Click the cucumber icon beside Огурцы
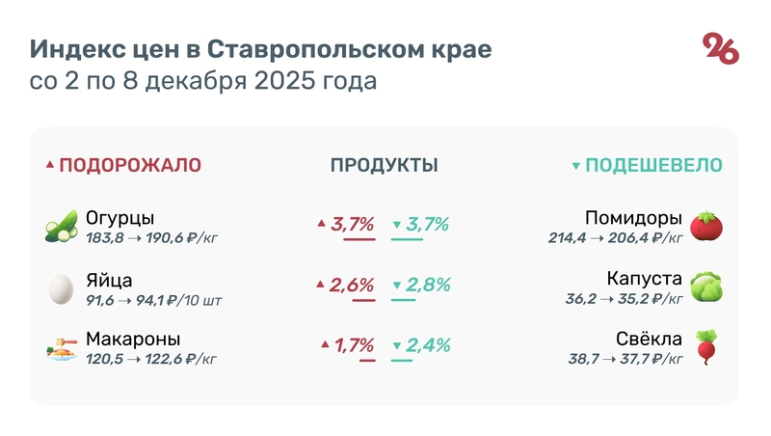771x436 pixels. click(x=61, y=227)
